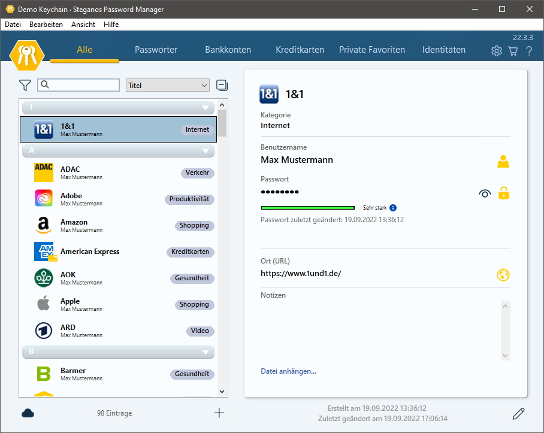Click the green password strength bar
Screen dimensions: 544x433
(x=308, y=208)
